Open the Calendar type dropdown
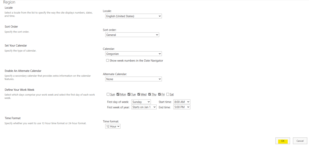 pos(133,54)
